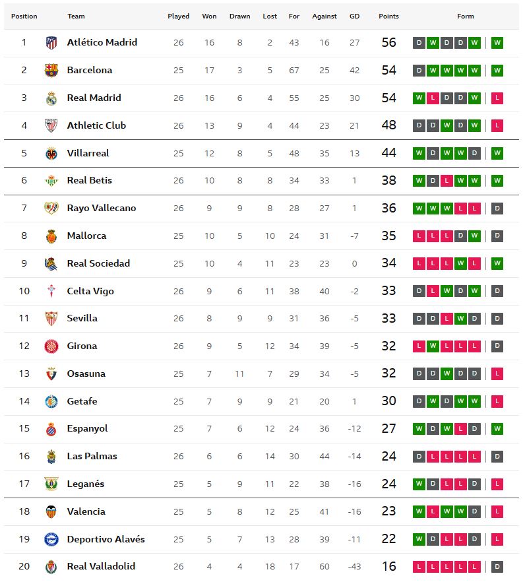Click the Points column header
523x584 pixels.
[x=388, y=16]
